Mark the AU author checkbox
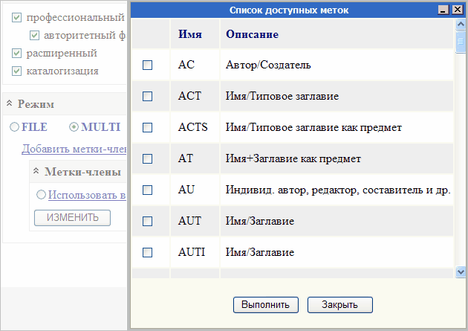 [x=147, y=190]
